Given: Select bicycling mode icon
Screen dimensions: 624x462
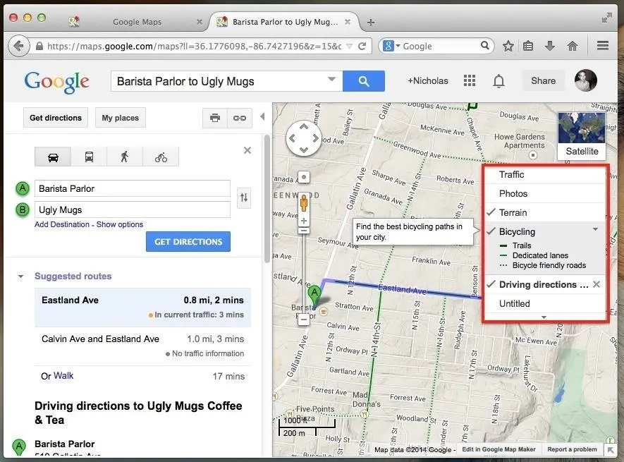Looking at the screenshot, I should click(161, 157).
